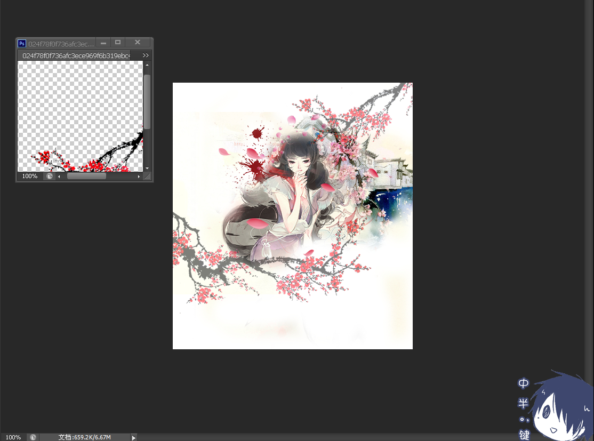
Task: Click the vertical scrollbar thumb in floating window
Action: tap(147, 101)
